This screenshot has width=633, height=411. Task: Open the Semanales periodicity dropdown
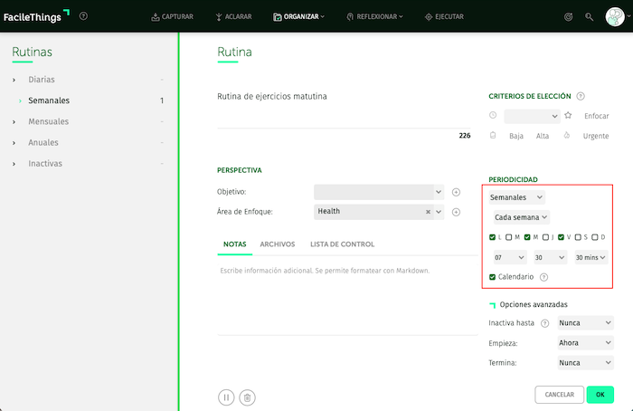point(516,196)
